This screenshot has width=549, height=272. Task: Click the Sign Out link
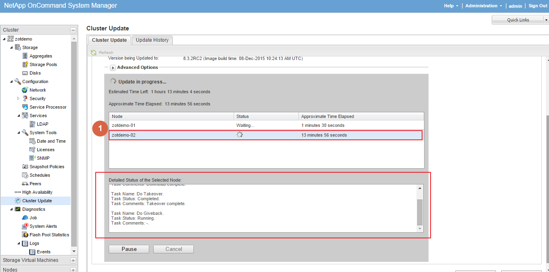click(x=538, y=6)
